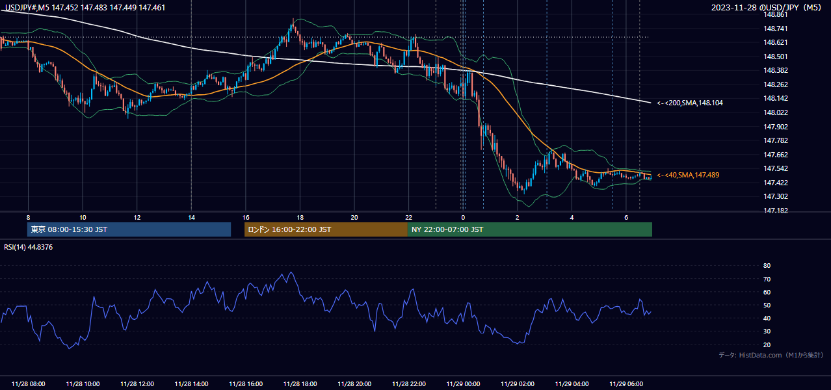Click hour label 18 on the price chart time axis
Image resolution: width=831 pixels, height=390 pixels.
[x=300, y=217]
